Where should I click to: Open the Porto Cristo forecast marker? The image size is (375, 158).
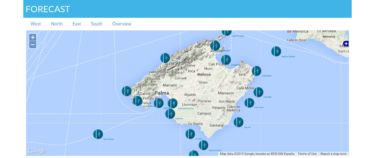pos(249,103)
